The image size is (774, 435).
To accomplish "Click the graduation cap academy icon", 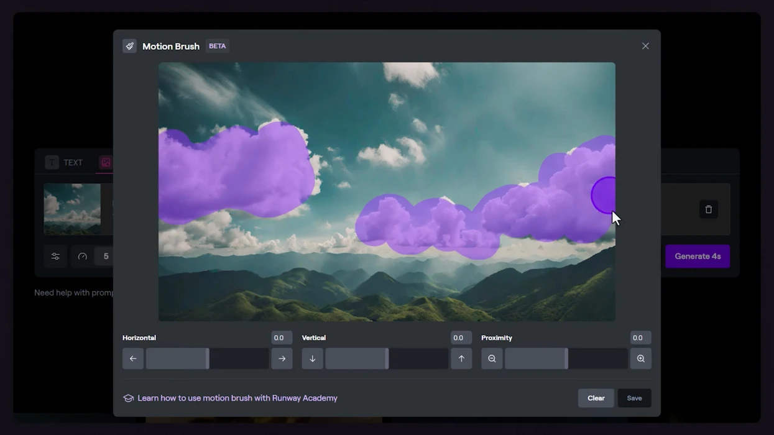I will (129, 398).
